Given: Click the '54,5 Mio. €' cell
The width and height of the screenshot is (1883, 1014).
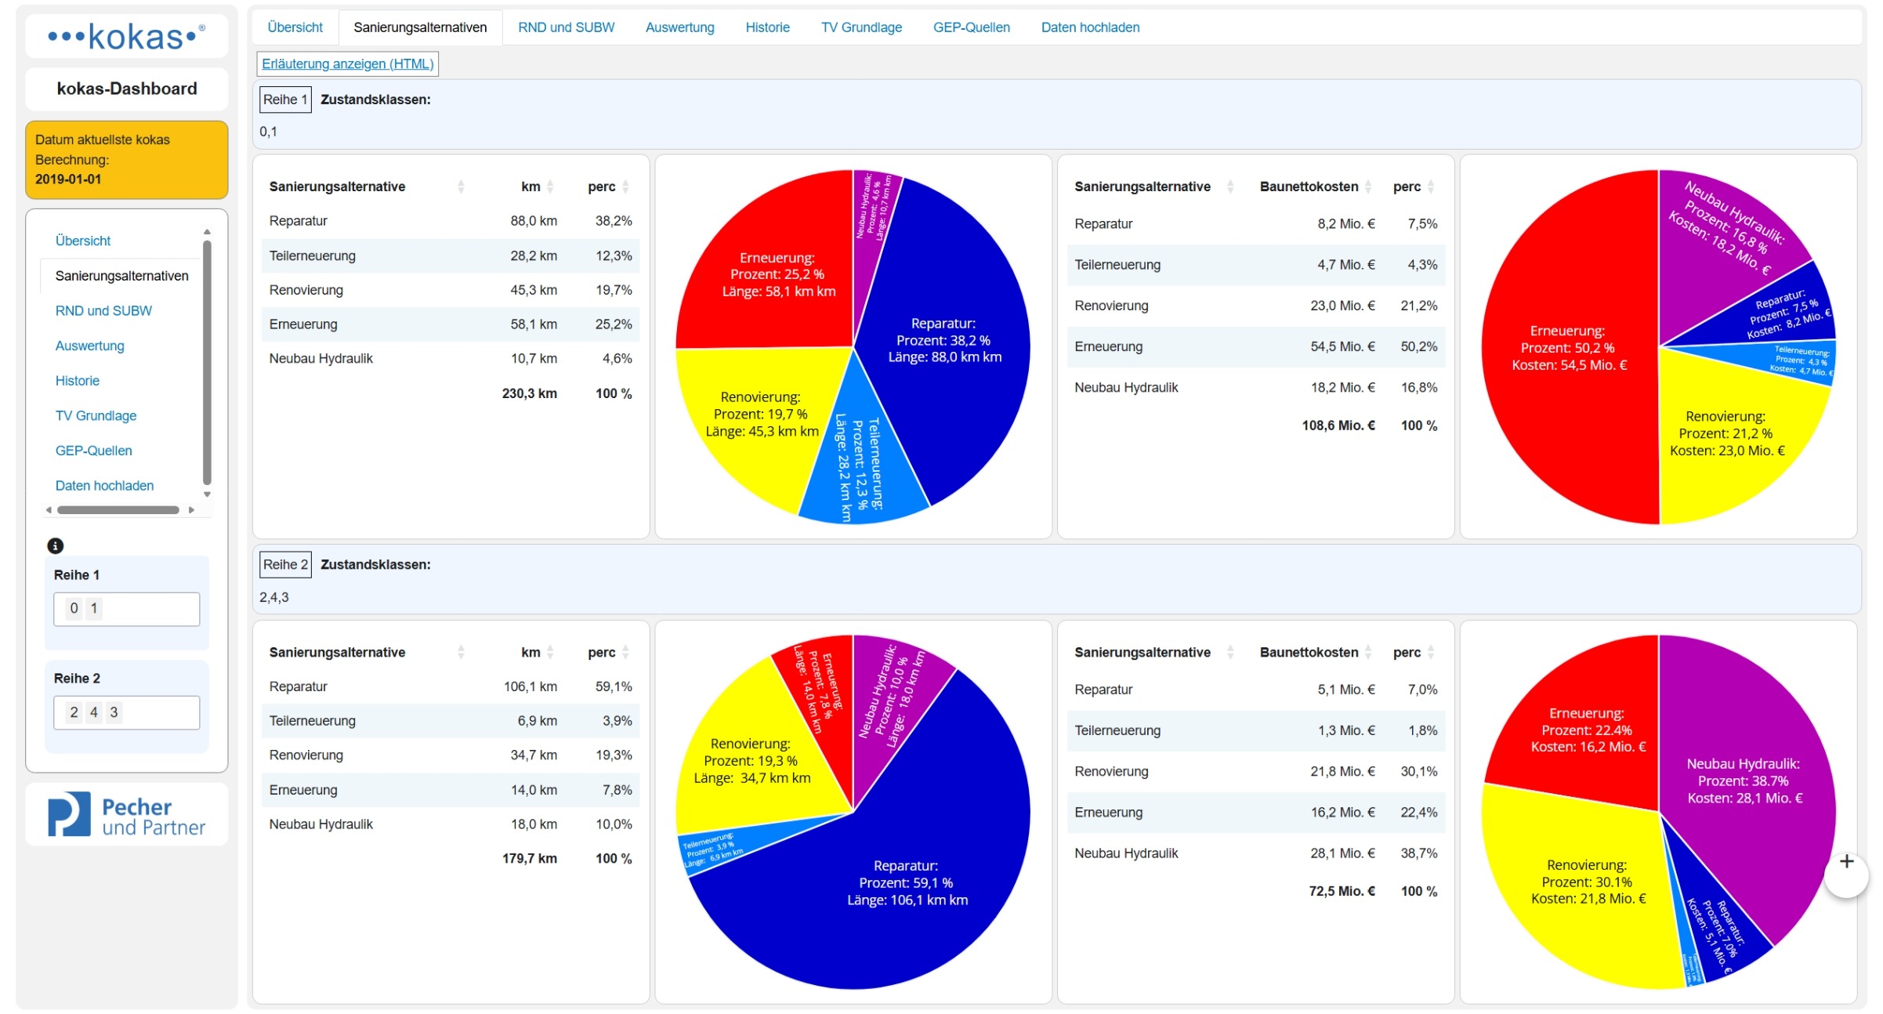Looking at the screenshot, I should coord(1342,346).
